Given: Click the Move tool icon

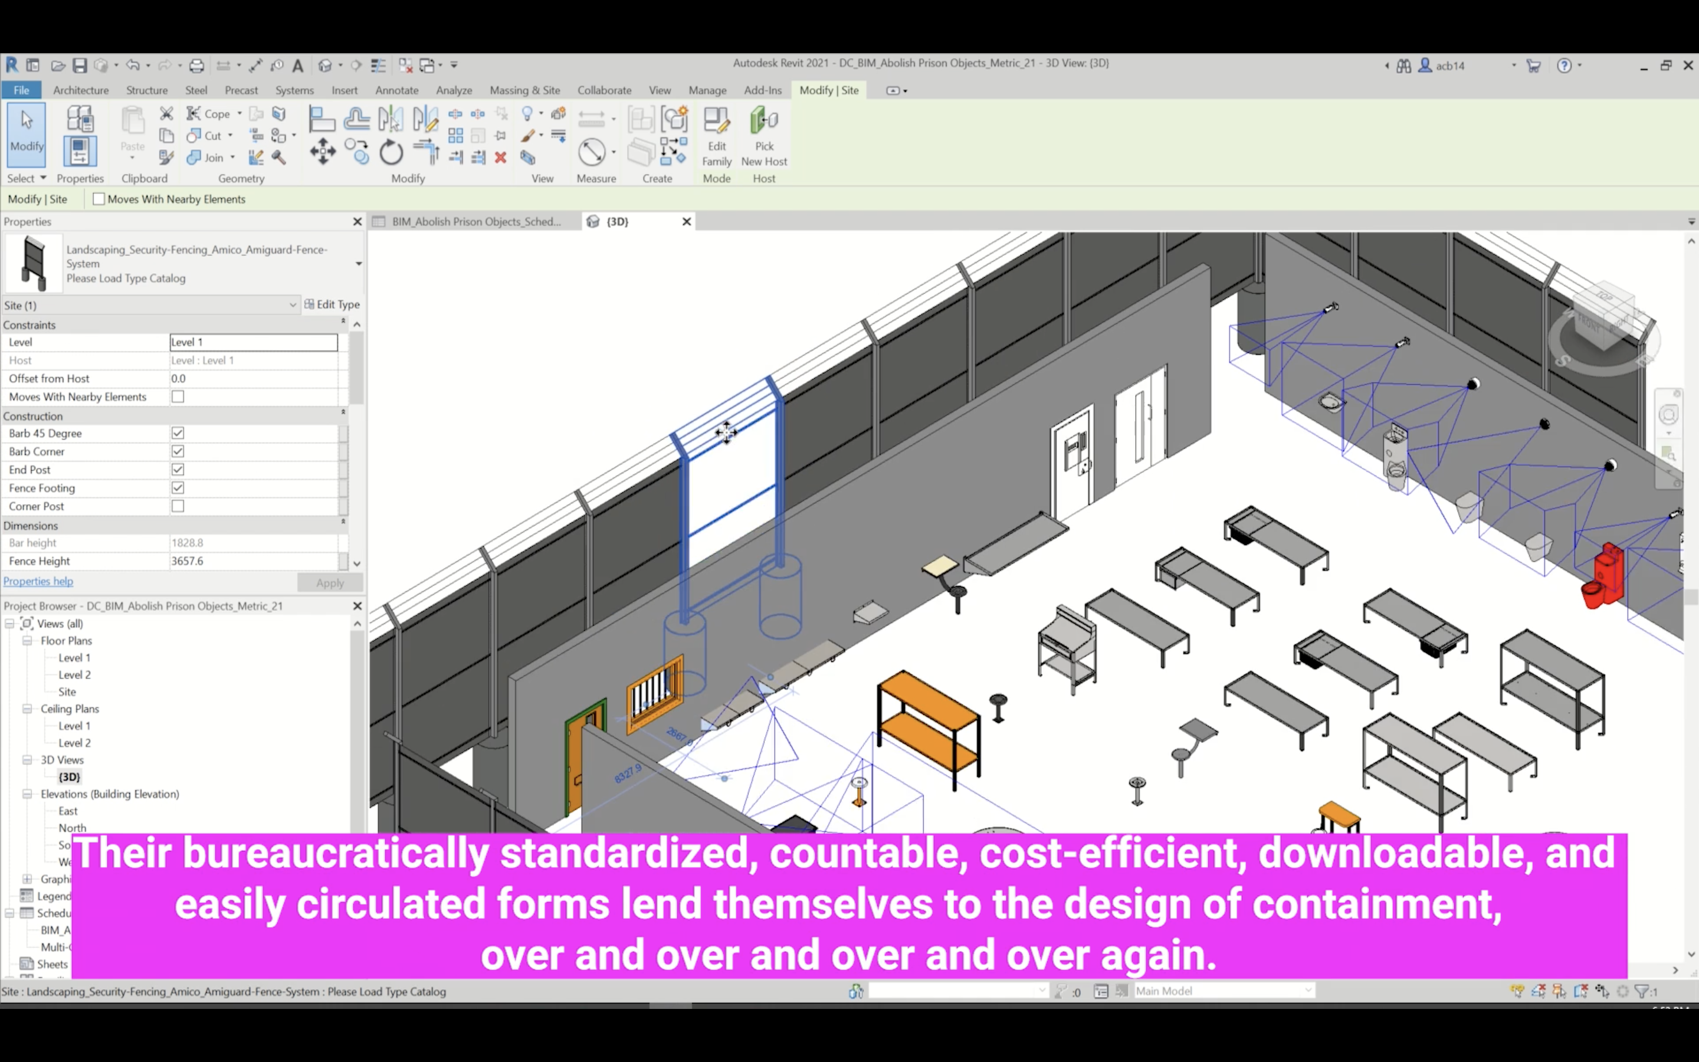Looking at the screenshot, I should 322,151.
